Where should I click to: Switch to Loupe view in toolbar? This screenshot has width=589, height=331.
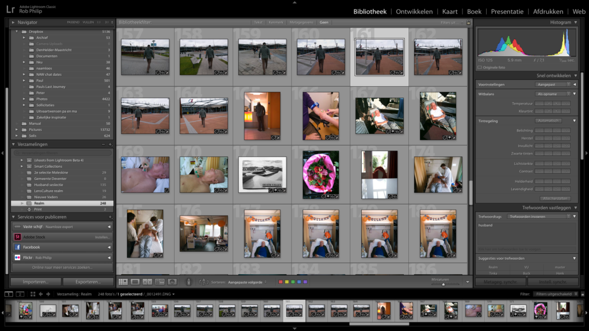pos(135,282)
